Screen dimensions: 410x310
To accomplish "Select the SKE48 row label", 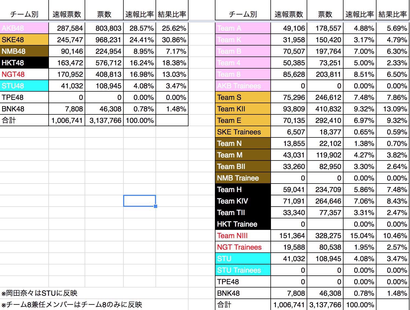I will pos(24,40).
